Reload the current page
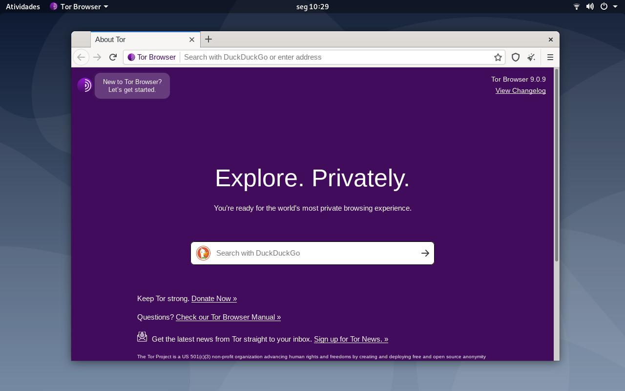Screen dimensions: 625x391 click(x=113, y=57)
